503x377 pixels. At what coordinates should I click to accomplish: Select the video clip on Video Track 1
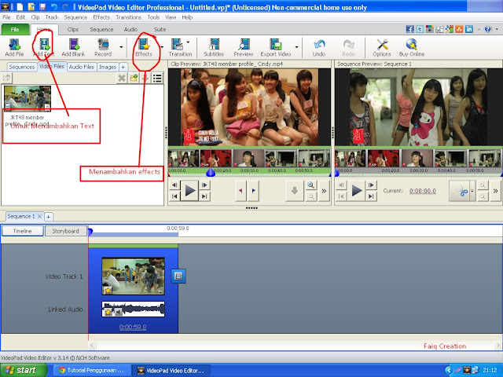[x=133, y=276]
